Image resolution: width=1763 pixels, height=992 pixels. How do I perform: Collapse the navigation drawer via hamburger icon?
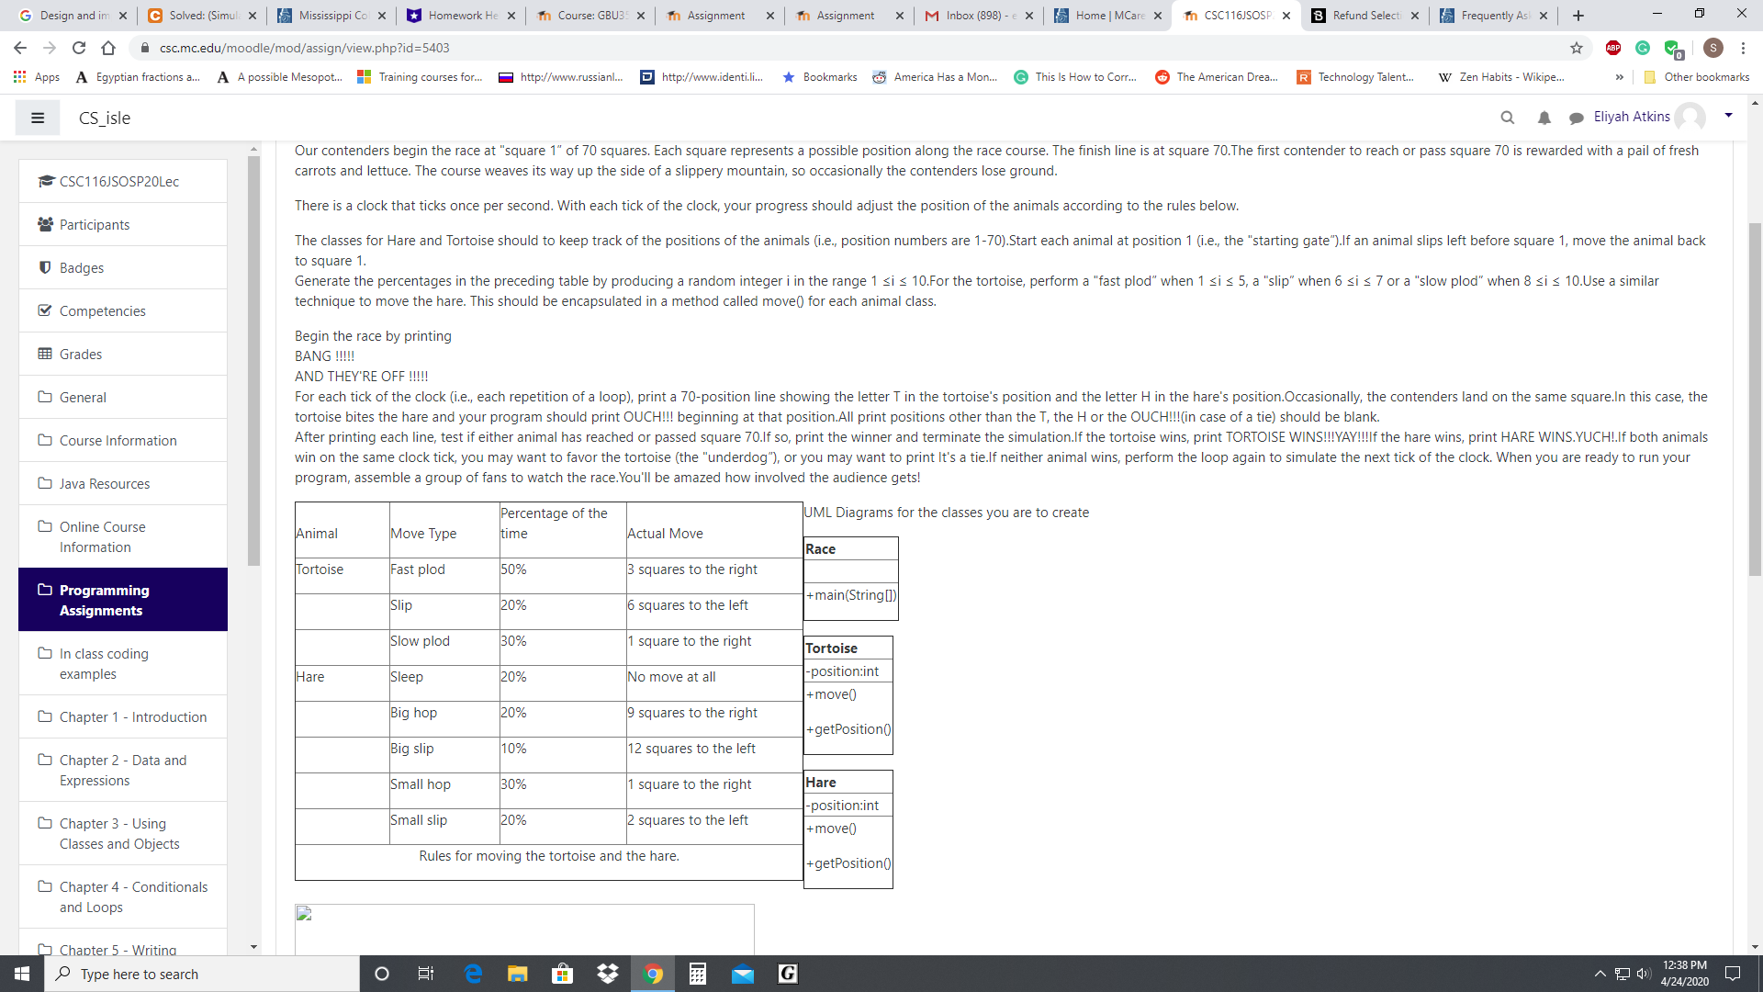[38, 118]
